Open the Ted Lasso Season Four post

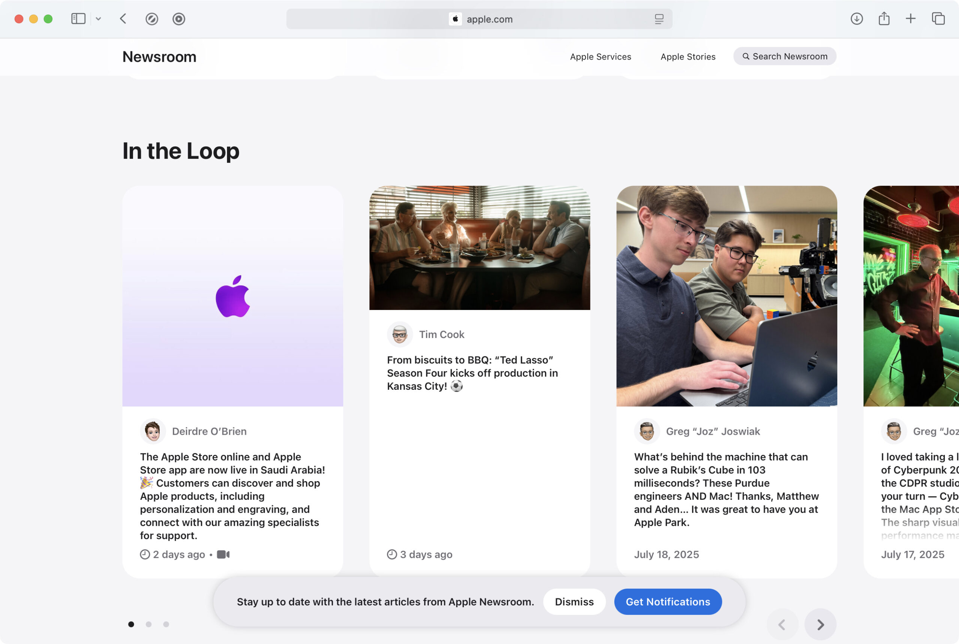472,373
